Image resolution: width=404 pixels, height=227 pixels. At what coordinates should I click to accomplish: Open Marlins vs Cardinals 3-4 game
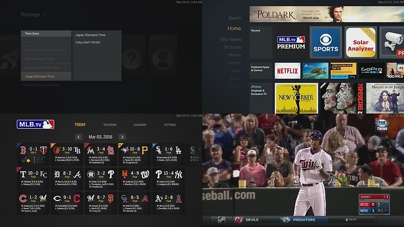101,155
